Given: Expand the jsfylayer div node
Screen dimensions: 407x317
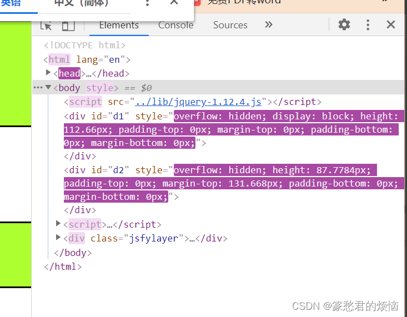Looking at the screenshot, I should tap(58, 237).
